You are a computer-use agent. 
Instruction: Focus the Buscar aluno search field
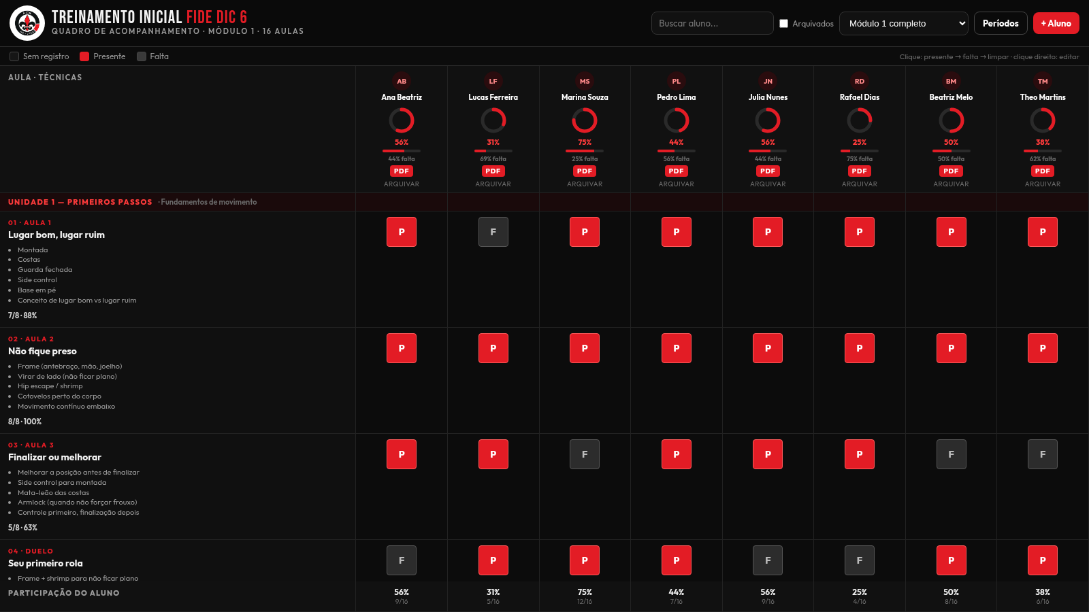tap(713, 23)
